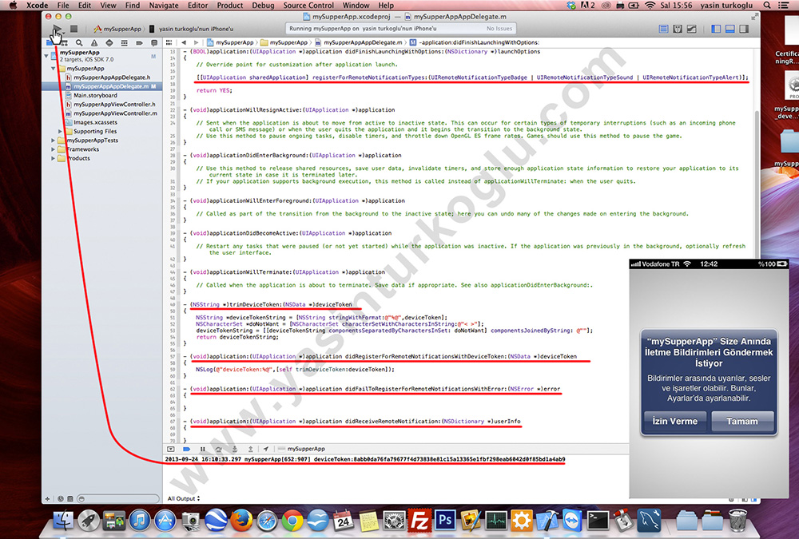Pause program execution in debug bar
799x539 pixels.
point(202,449)
